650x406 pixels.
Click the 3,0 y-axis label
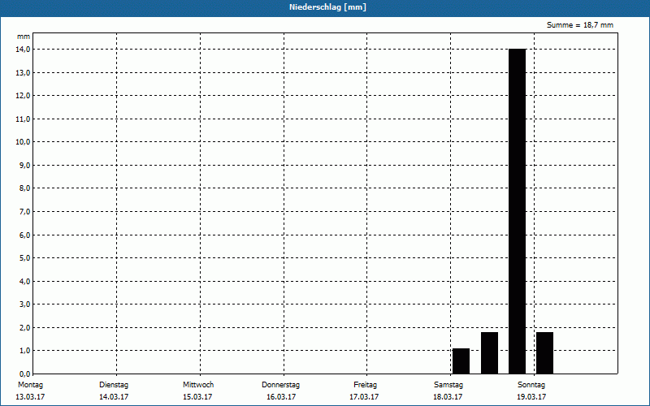coord(25,304)
